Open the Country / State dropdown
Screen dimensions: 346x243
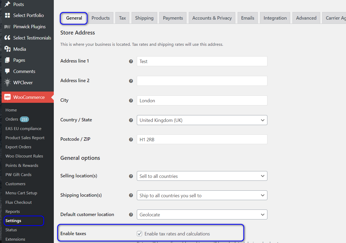[x=202, y=120]
